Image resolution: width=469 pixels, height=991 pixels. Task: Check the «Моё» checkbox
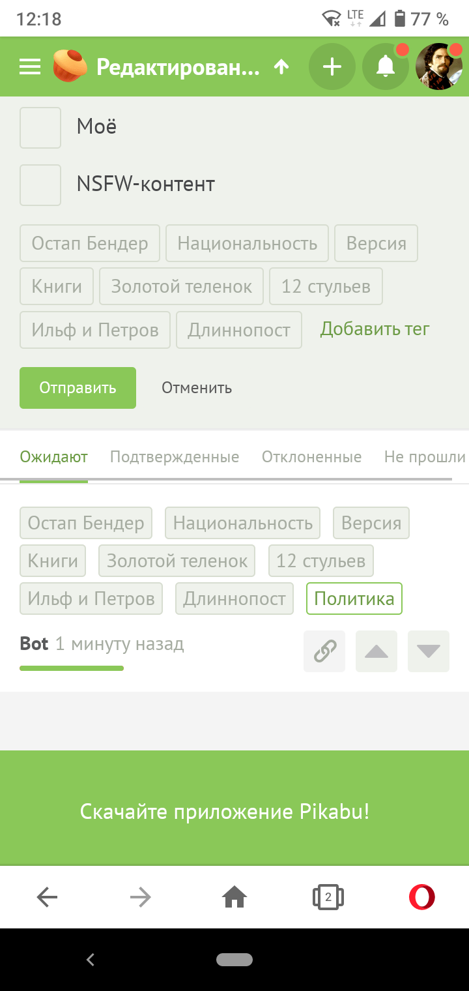coord(40,128)
